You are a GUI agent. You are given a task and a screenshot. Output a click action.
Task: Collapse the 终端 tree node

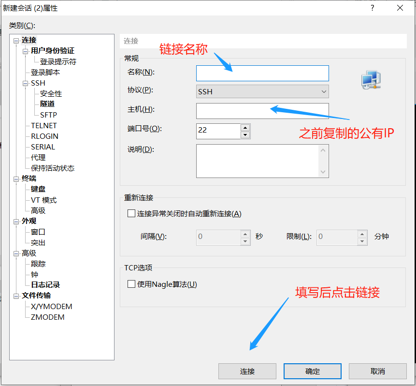coord(16,178)
